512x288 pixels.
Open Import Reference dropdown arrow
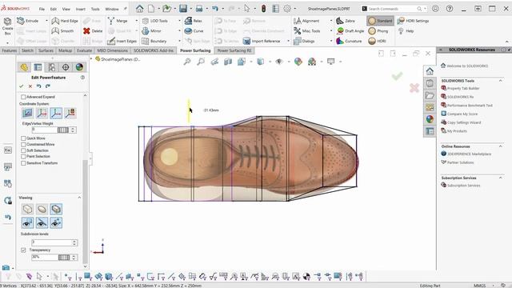click(288, 41)
